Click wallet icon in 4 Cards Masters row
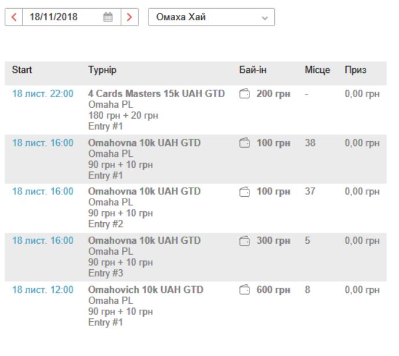This screenshot has width=399, height=356. pos(245,94)
